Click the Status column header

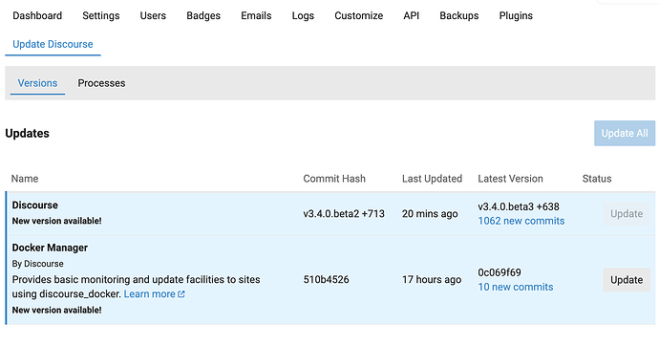pos(596,179)
